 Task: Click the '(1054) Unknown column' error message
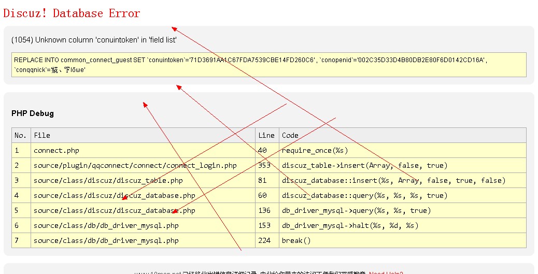pos(94,40)
